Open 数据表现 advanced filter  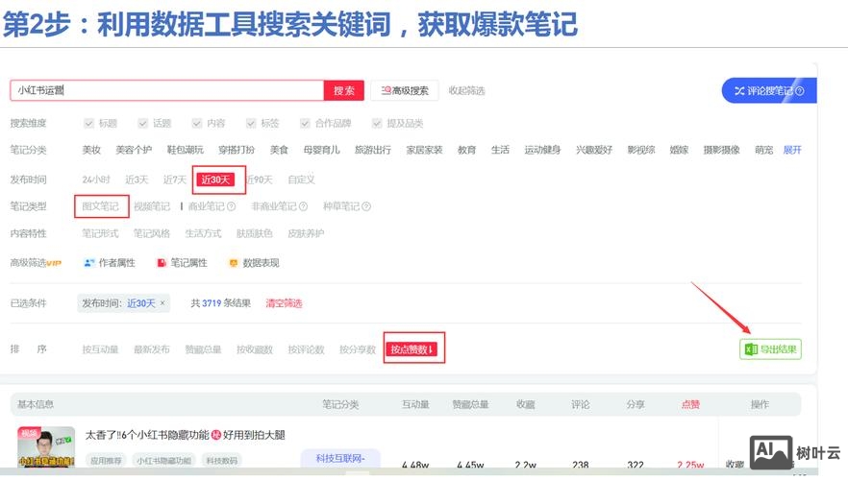(x=254, y=263)
